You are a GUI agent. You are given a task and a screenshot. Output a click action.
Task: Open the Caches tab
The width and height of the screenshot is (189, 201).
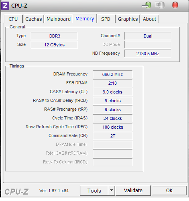(34, 19)
